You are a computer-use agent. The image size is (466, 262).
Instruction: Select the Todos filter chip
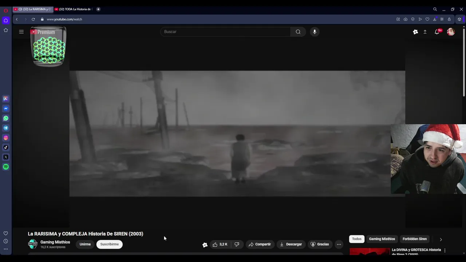pyautogui.click(x=357, y=239)
